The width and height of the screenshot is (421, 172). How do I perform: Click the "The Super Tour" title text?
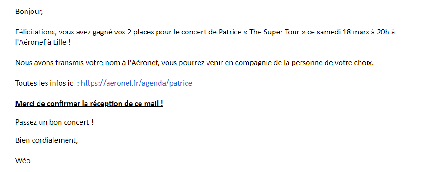point(274,32)
